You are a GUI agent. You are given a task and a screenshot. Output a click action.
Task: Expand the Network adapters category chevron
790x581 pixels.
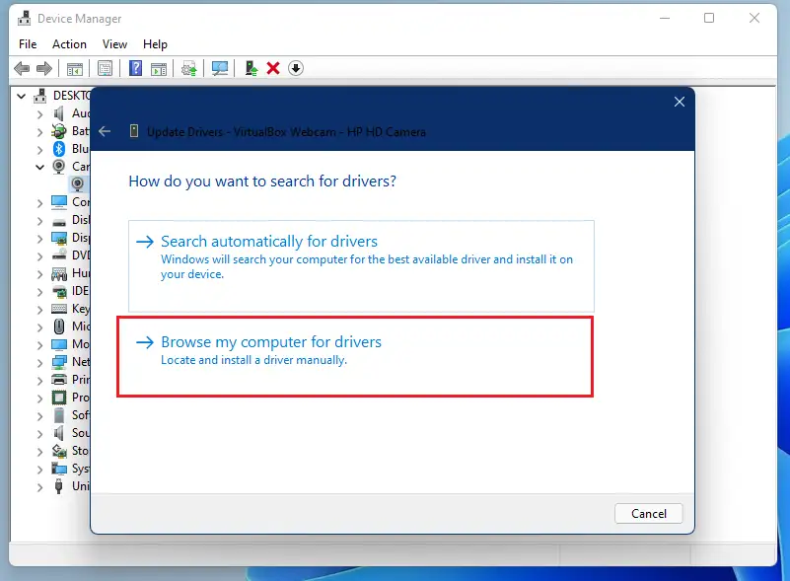pyautogui.click(x=39, y=362)
